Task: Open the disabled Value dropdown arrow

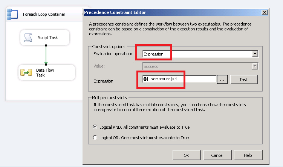Action: tap(255, 66)
